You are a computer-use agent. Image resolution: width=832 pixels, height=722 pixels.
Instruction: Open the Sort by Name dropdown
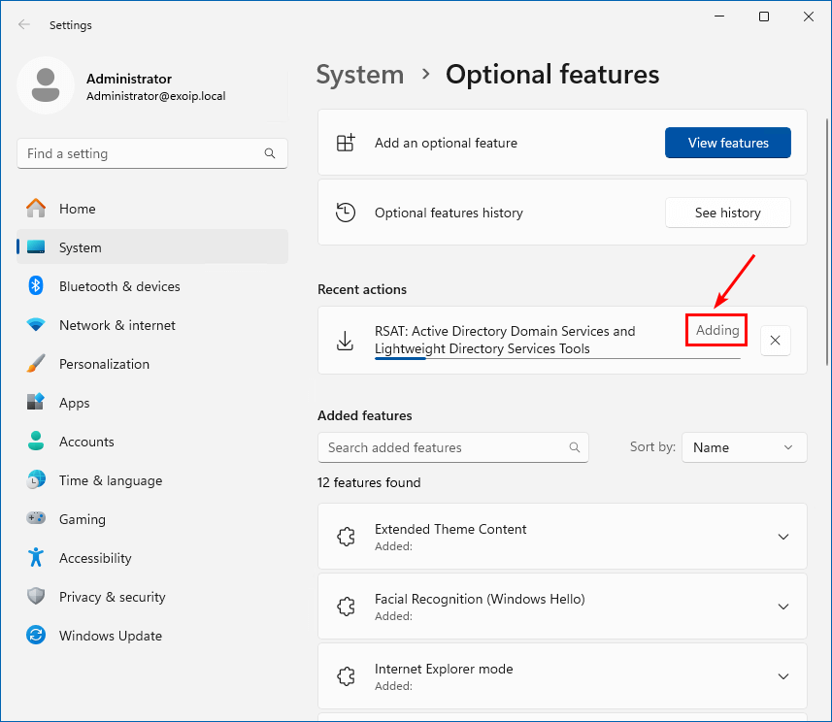click(x=744, y=447)
